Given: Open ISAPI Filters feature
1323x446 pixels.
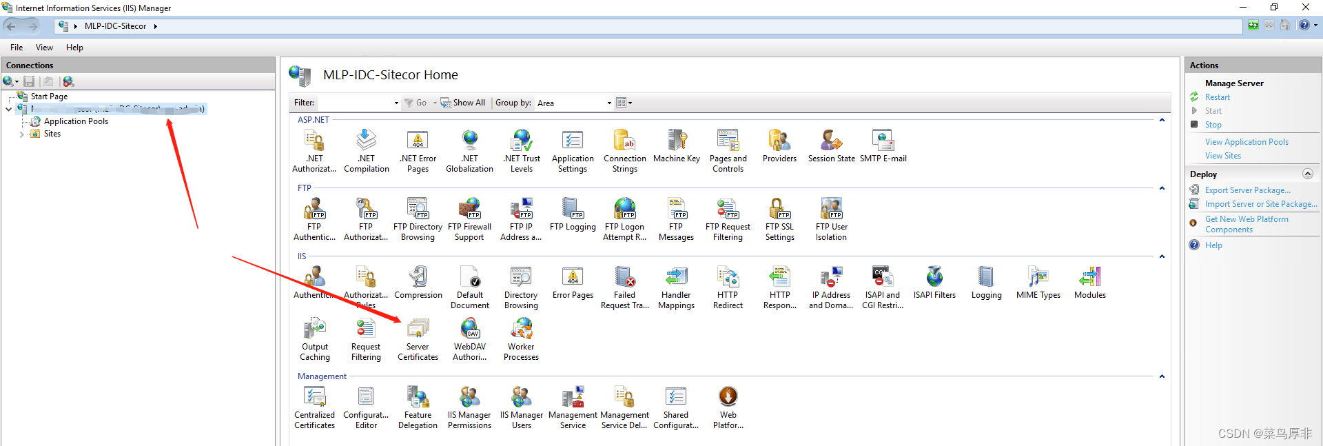Looking at the screenshot, I should (x=934, y=283).
